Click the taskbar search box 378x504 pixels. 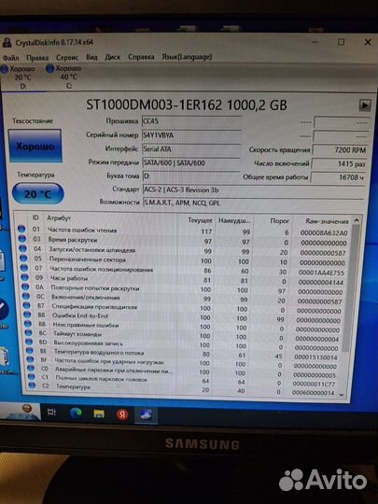tap(21, 412)
